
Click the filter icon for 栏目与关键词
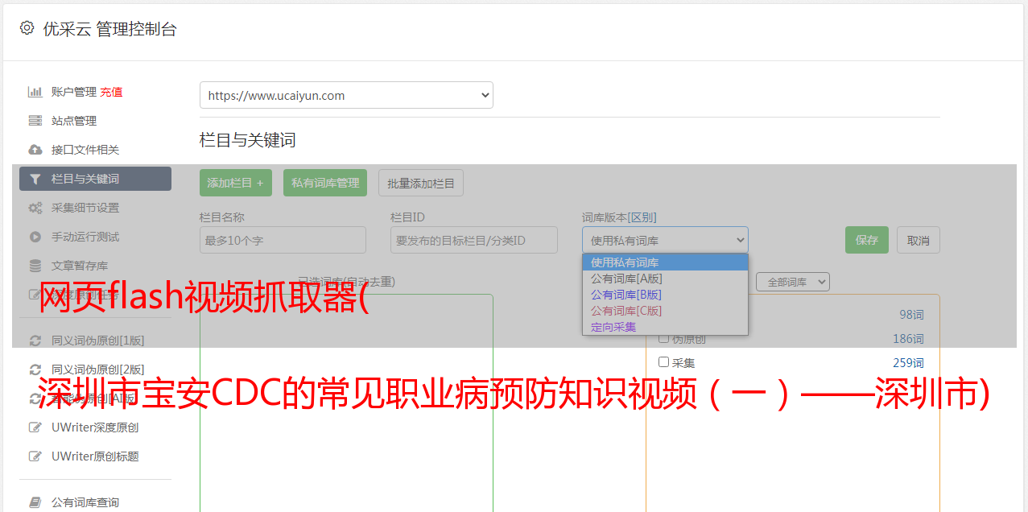(35, 179)
